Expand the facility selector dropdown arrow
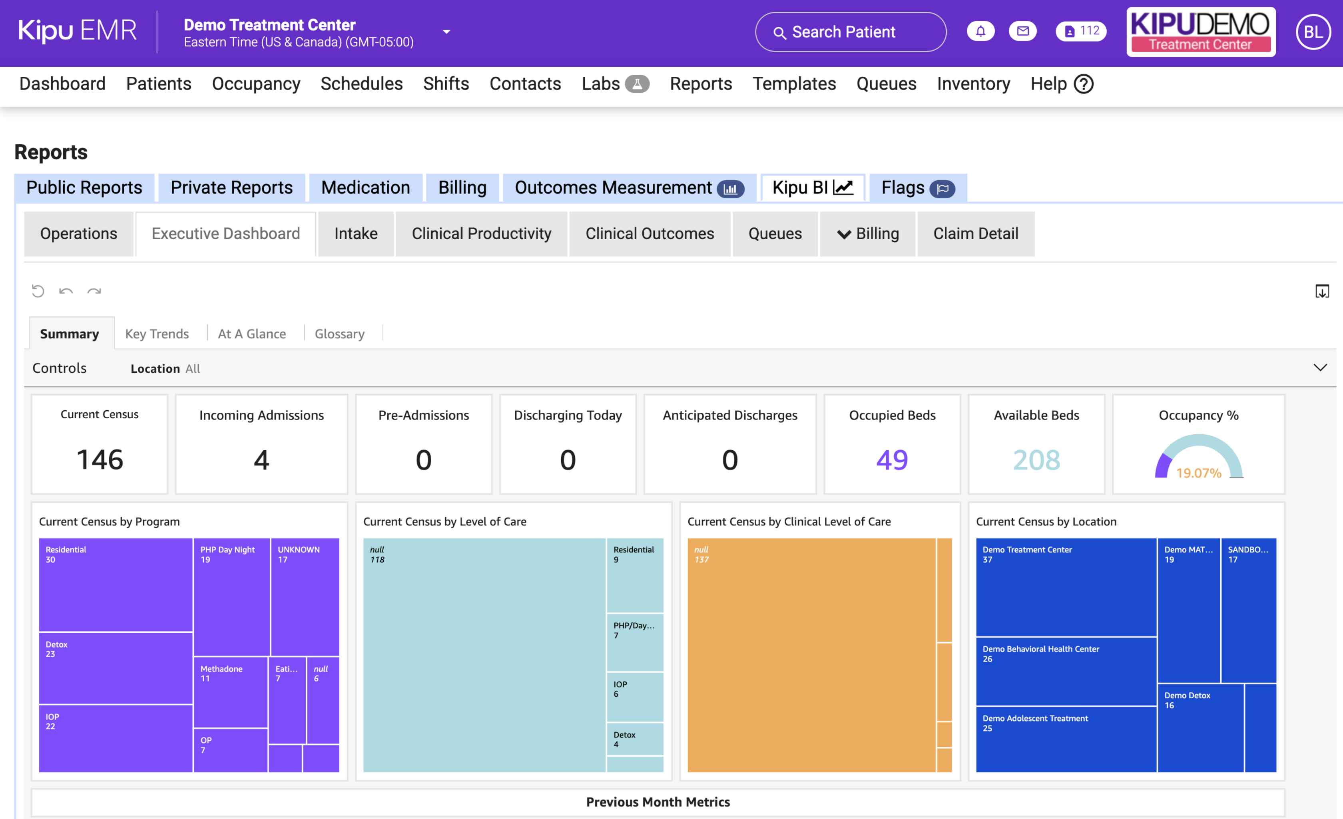This screenshot has height=819, width=1343. (446, 32)
